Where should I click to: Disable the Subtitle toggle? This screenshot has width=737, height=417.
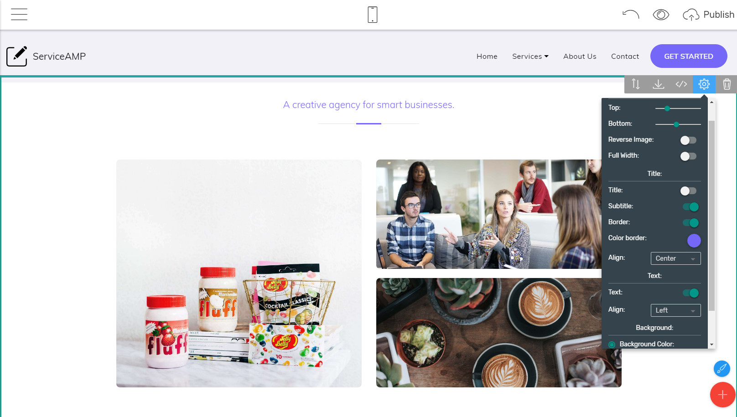pyautogui.click(x=690, y=207)
